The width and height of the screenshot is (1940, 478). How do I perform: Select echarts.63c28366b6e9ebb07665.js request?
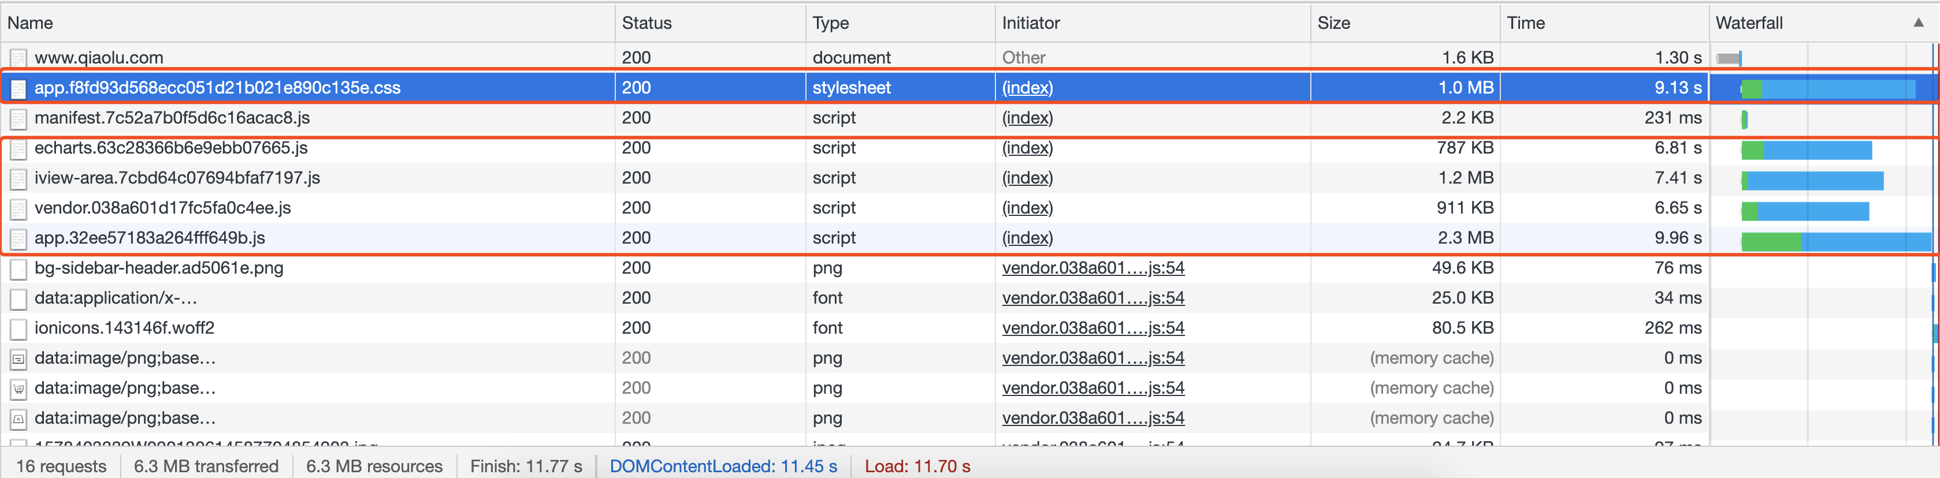click(171, 148)
